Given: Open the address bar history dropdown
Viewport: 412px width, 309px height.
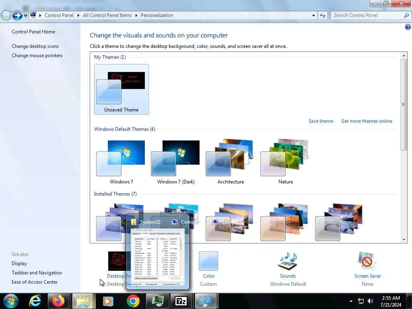Looking at the screenshot, I should [313, 16].
